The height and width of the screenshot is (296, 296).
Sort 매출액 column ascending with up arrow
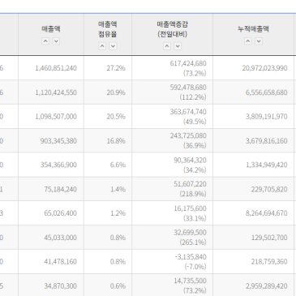pyautogui.click(x=45, y=41)
